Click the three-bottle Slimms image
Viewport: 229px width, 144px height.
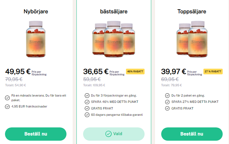(114, 39)
